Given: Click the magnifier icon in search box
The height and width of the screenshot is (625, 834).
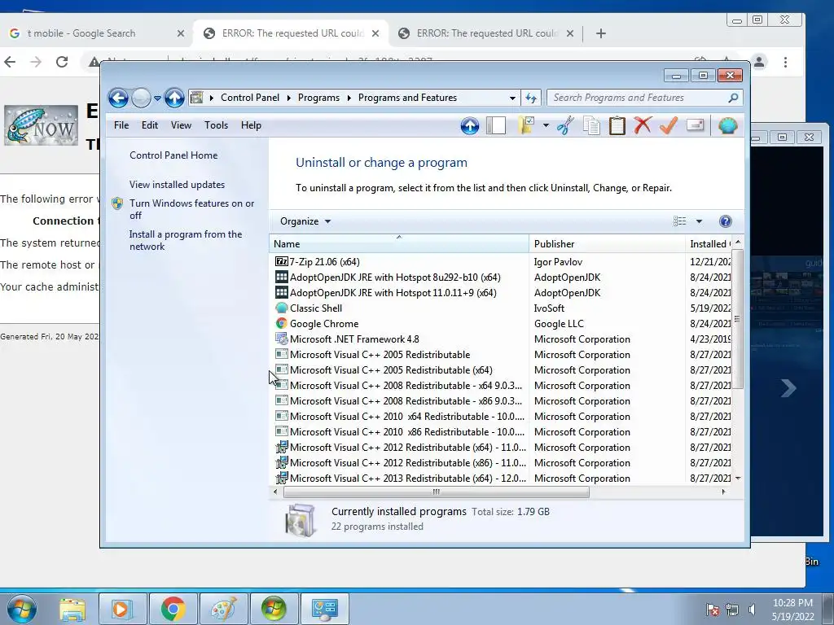Looking at the screenshot, I should tap(733, 98).
